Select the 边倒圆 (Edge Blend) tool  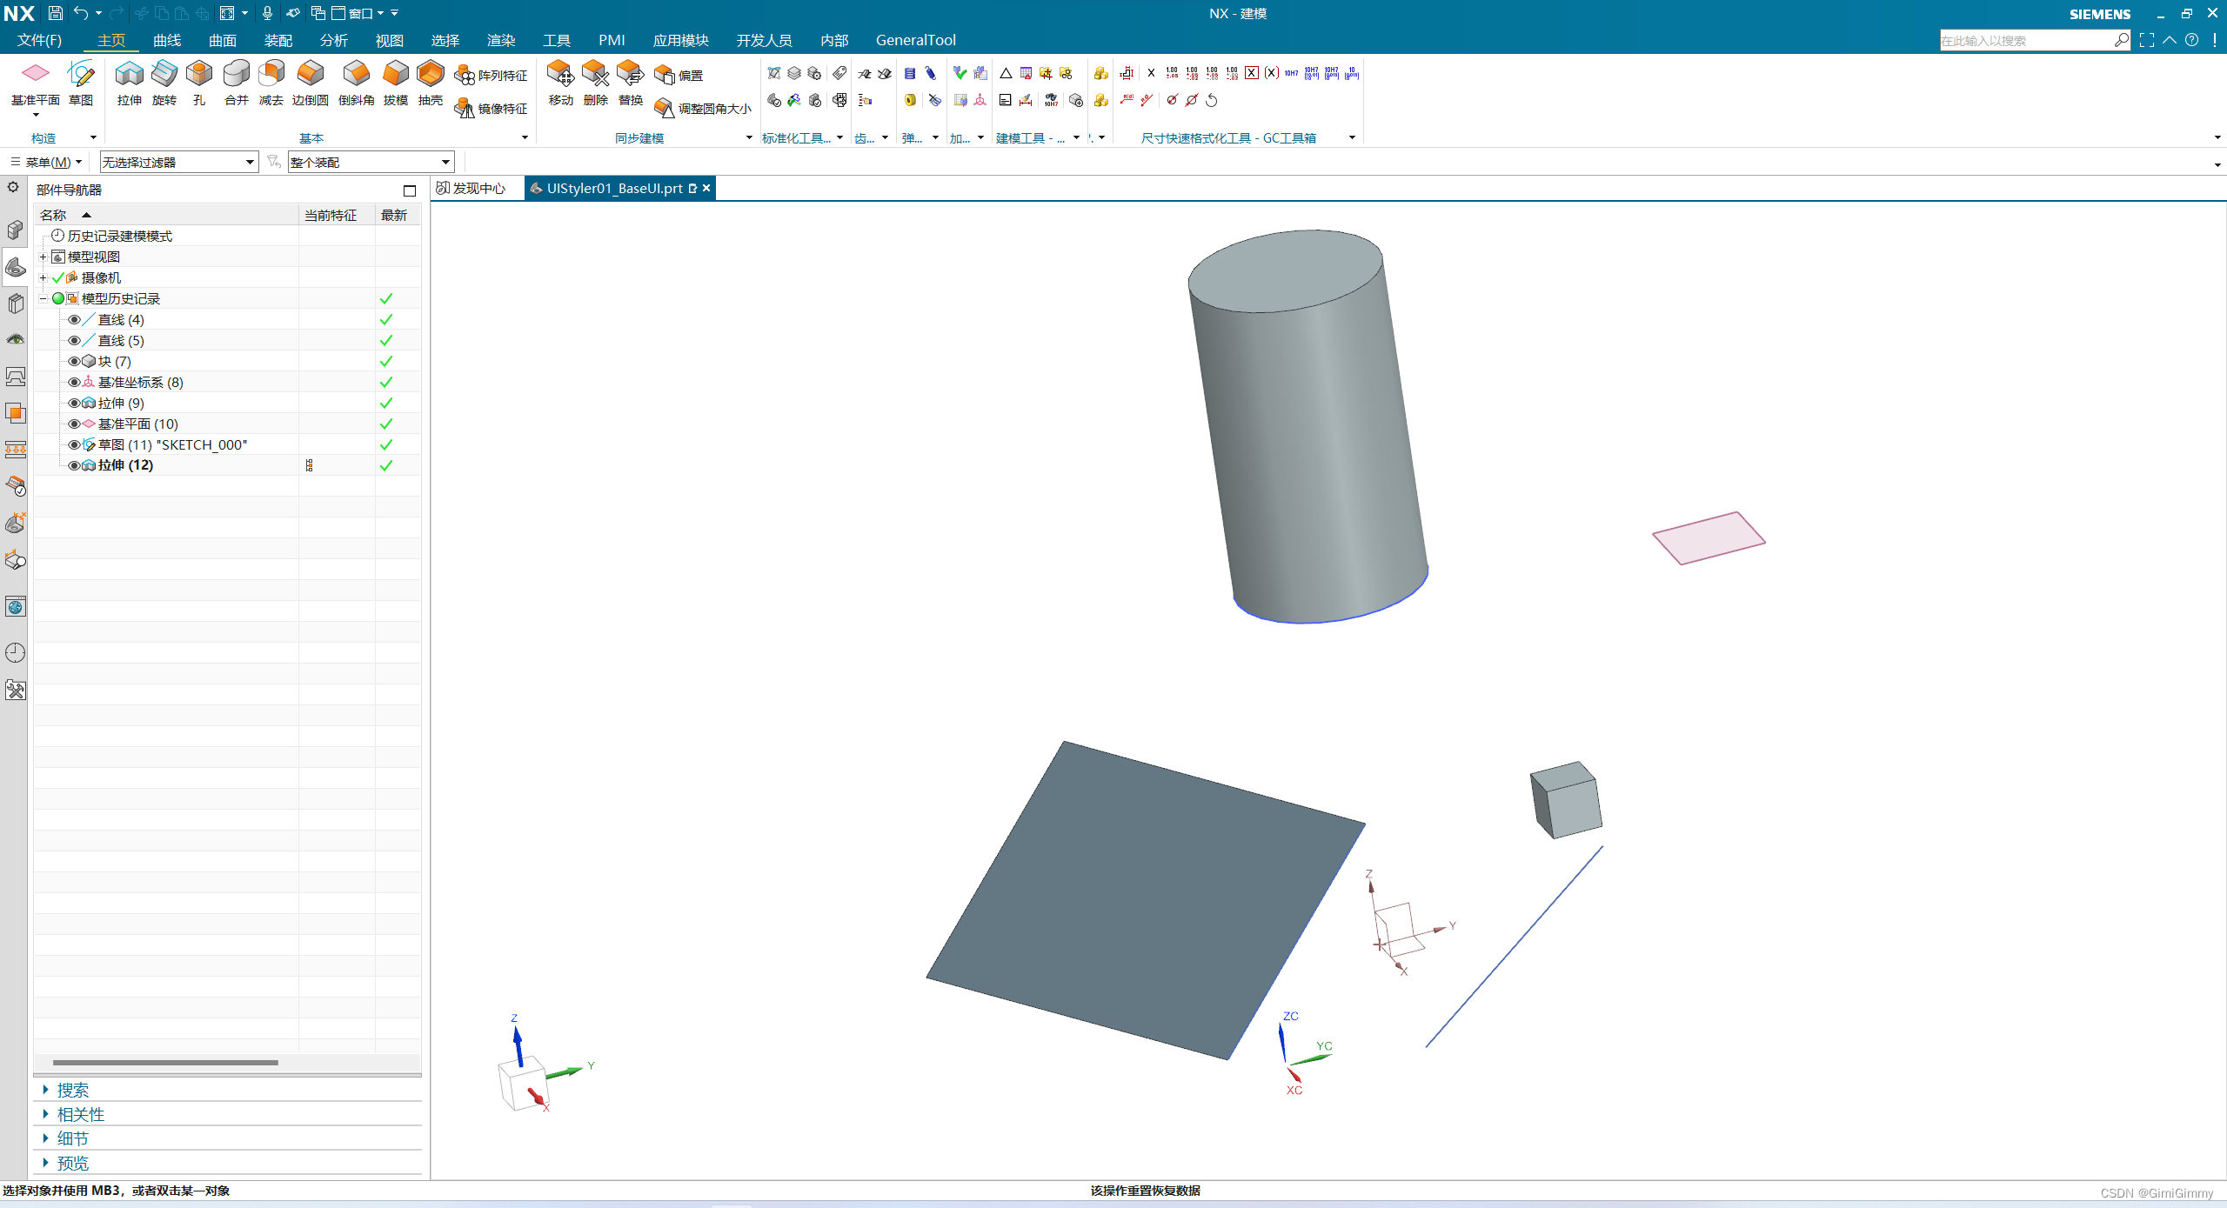tap(311, 83)
